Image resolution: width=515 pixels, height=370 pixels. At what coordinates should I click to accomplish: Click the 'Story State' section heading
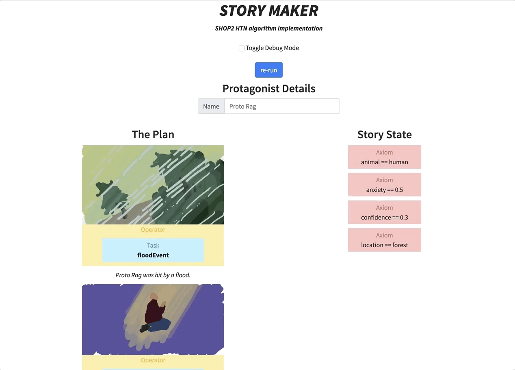[x=384, y=135]
